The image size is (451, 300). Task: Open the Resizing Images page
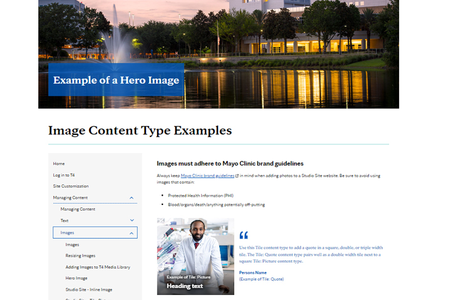pos(80,256)
